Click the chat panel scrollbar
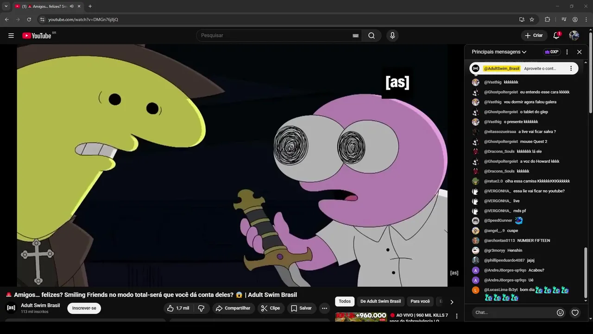Screen dimensions: 593x334 [x=585, y=274]
